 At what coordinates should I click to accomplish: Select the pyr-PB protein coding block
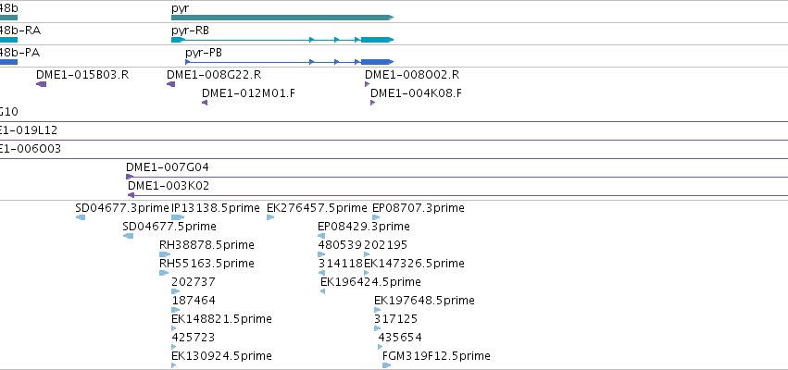(x=377, y=62)
